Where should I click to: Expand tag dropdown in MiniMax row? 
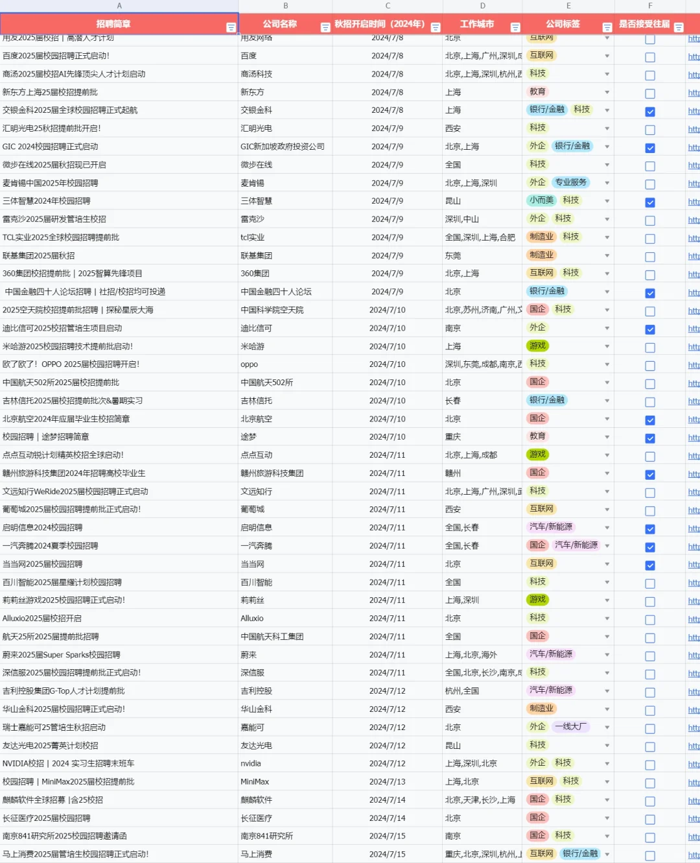[x=607, y=782]
